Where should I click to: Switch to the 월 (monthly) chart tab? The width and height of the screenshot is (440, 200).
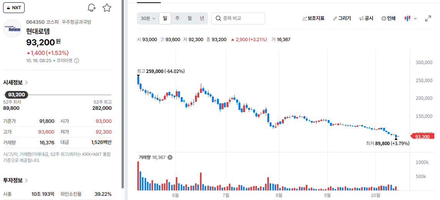(189, 18)
